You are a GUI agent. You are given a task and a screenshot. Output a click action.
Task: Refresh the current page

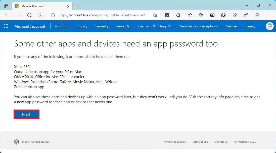(29, 15)
